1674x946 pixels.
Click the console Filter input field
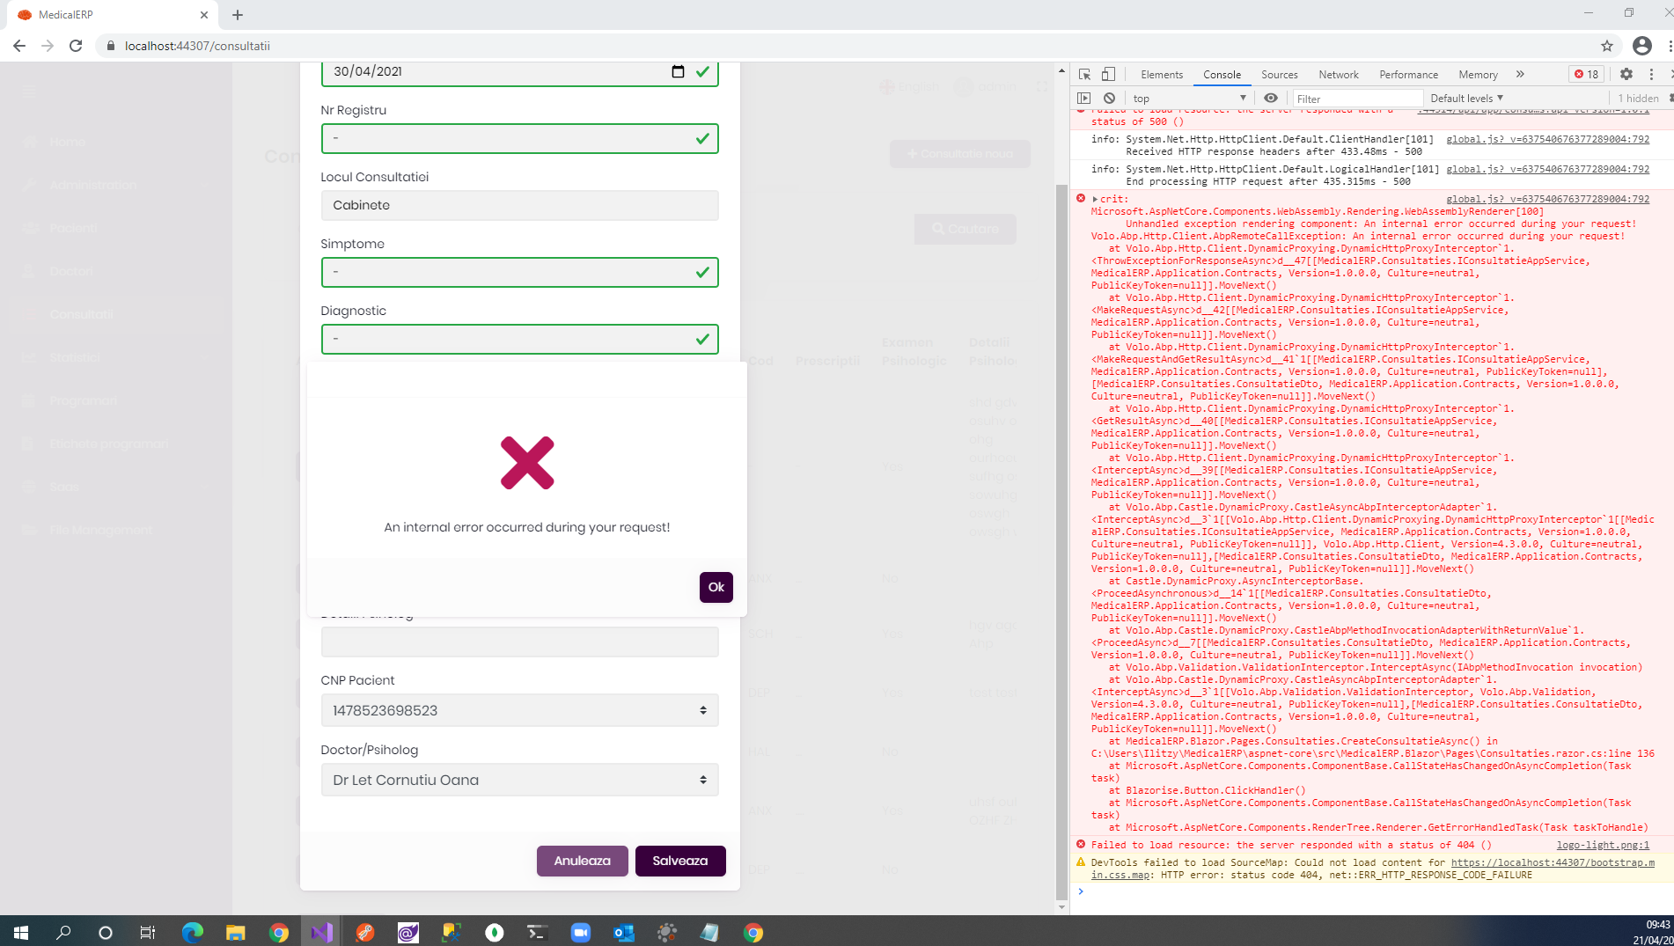pyautogui.click(x=1356, y=99)
